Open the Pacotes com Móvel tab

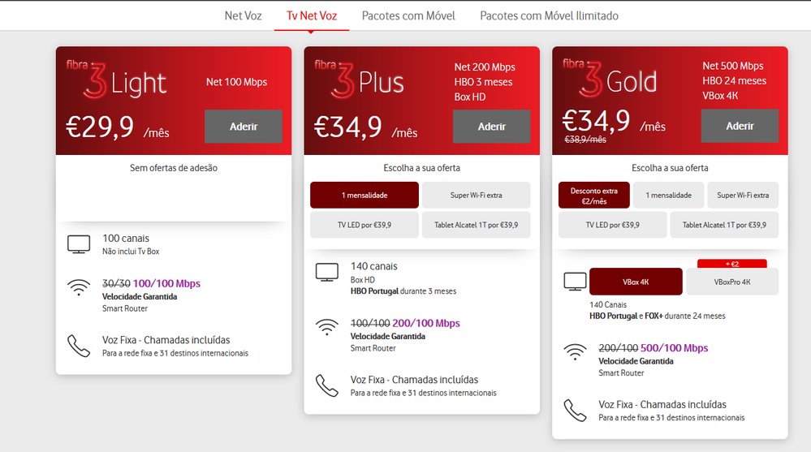(408, 15)
